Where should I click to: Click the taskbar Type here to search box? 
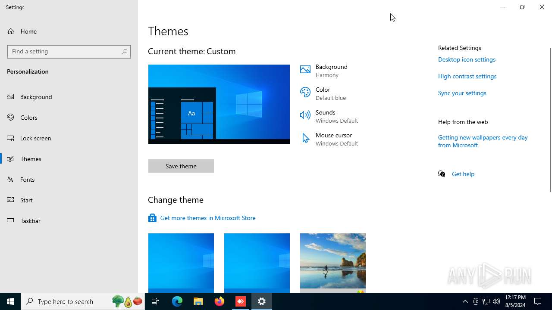pos(83,301)
